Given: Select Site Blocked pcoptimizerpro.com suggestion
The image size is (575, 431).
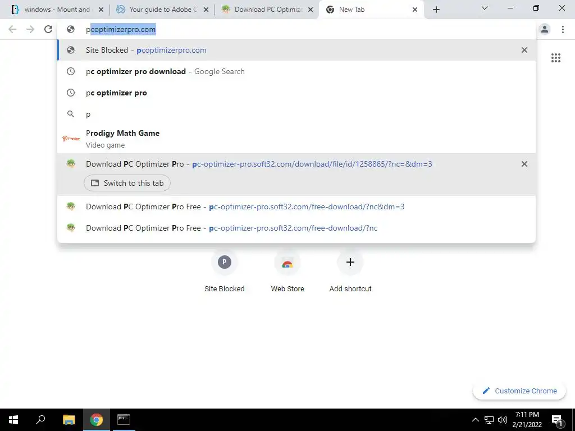Looking at the screenshot, I should [296, 50].
